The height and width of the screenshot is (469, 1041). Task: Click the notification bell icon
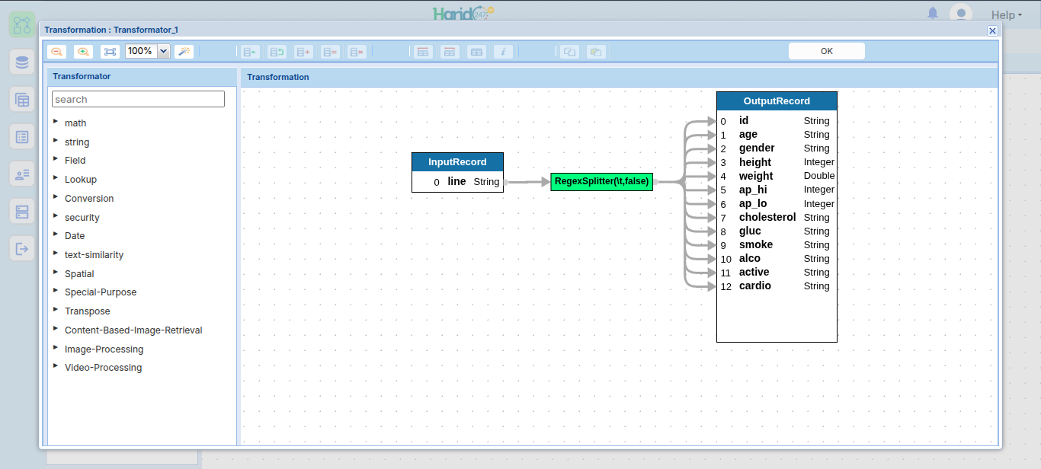click(933, 13)
